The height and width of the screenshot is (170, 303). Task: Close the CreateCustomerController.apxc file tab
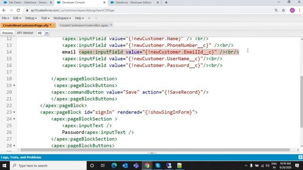click(x=111, y=25)
